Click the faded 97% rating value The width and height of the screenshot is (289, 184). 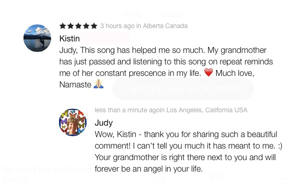coord(217,176)
